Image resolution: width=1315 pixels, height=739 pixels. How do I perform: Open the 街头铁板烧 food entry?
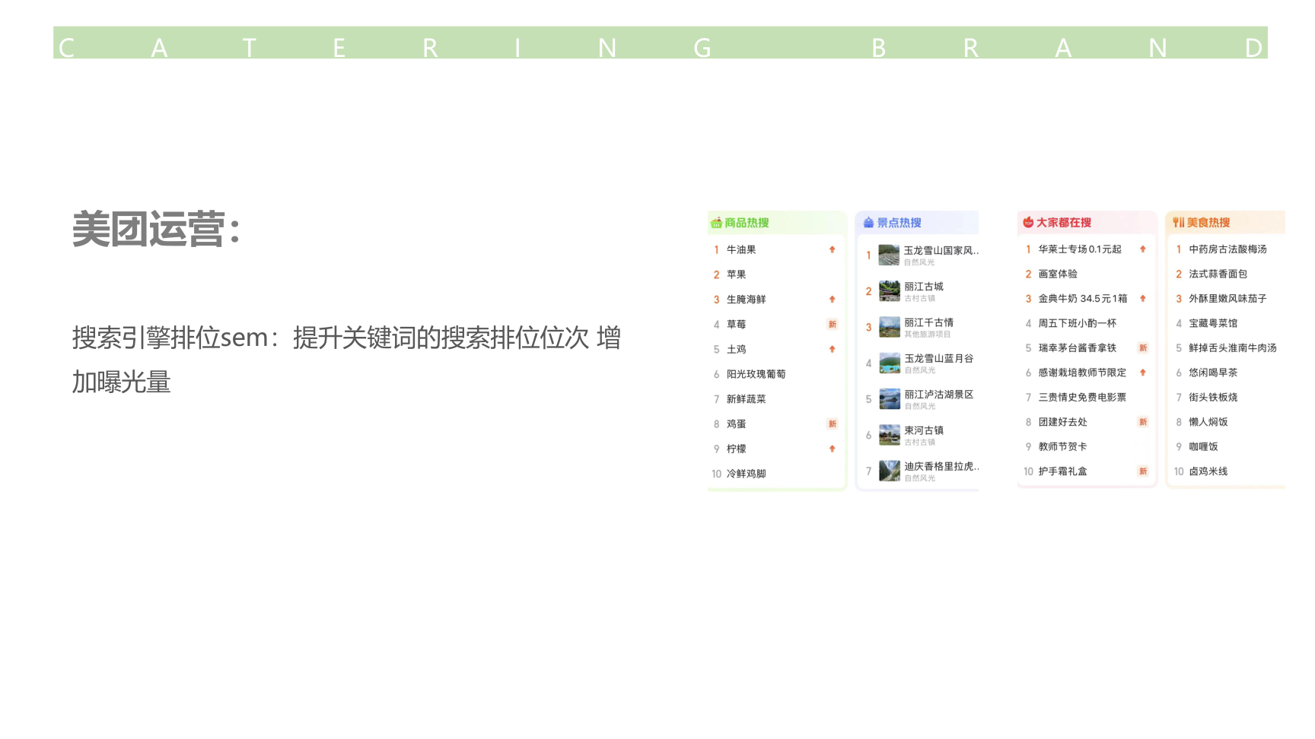coord(1213,397)
